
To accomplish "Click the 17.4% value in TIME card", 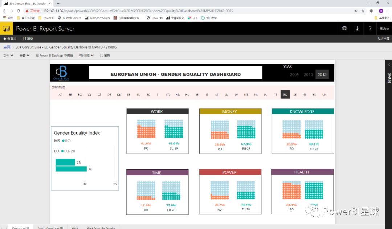I will [x=146, y=205].
